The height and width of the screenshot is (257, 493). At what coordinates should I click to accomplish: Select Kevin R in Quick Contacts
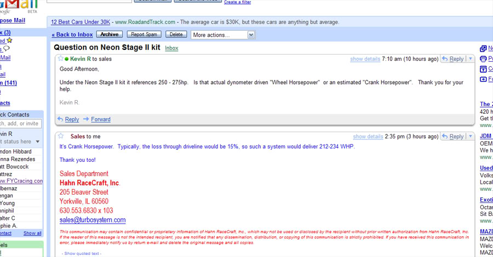click(6, 133)
